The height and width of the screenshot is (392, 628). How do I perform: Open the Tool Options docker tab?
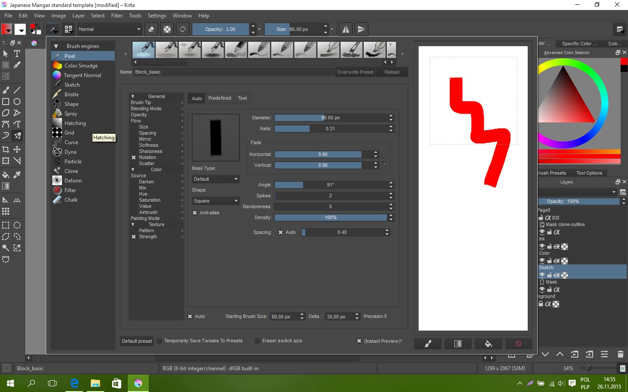589,173
